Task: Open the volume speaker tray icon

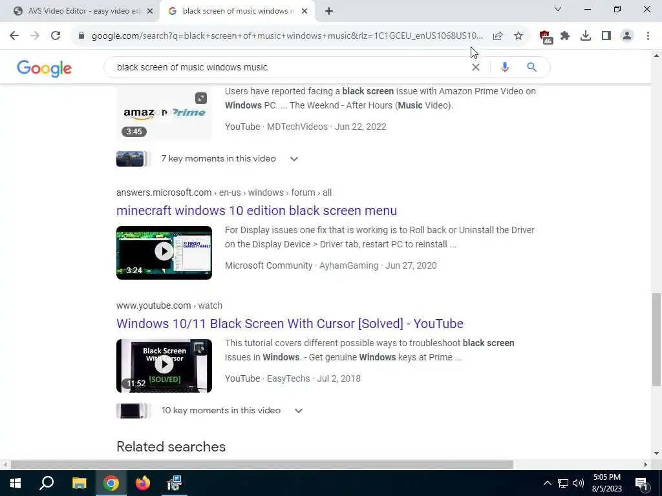Action: click(x=579, y=483)
